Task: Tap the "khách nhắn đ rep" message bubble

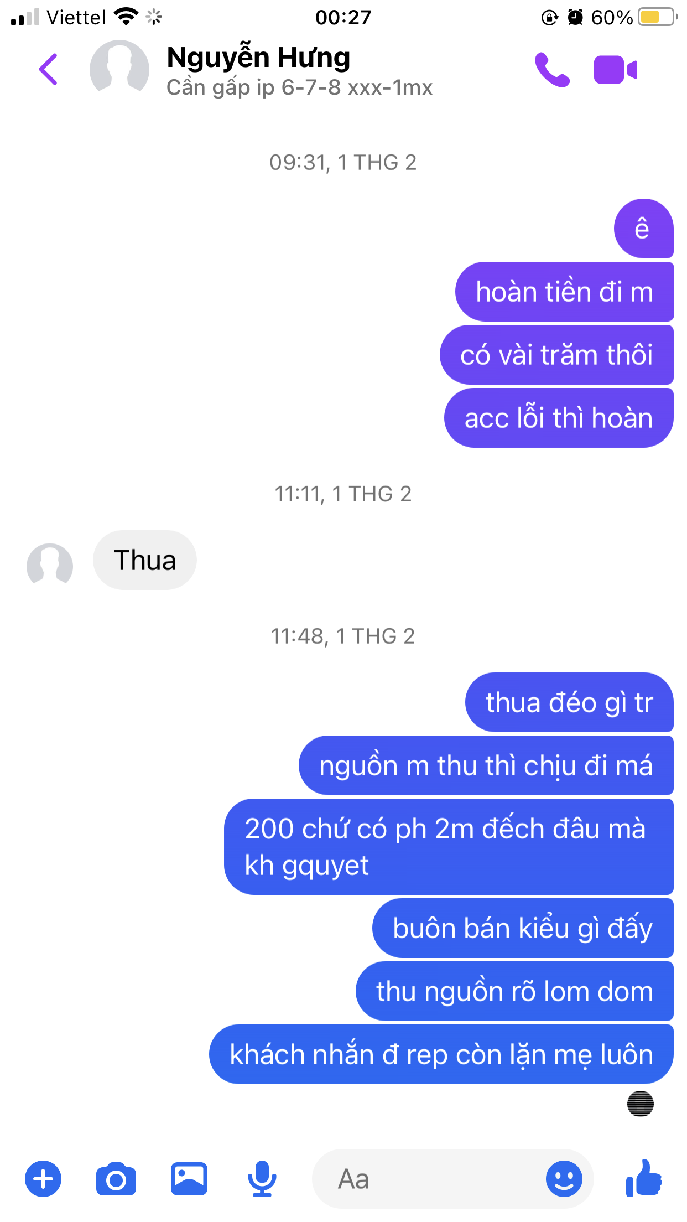Action: coord(441,1054)
